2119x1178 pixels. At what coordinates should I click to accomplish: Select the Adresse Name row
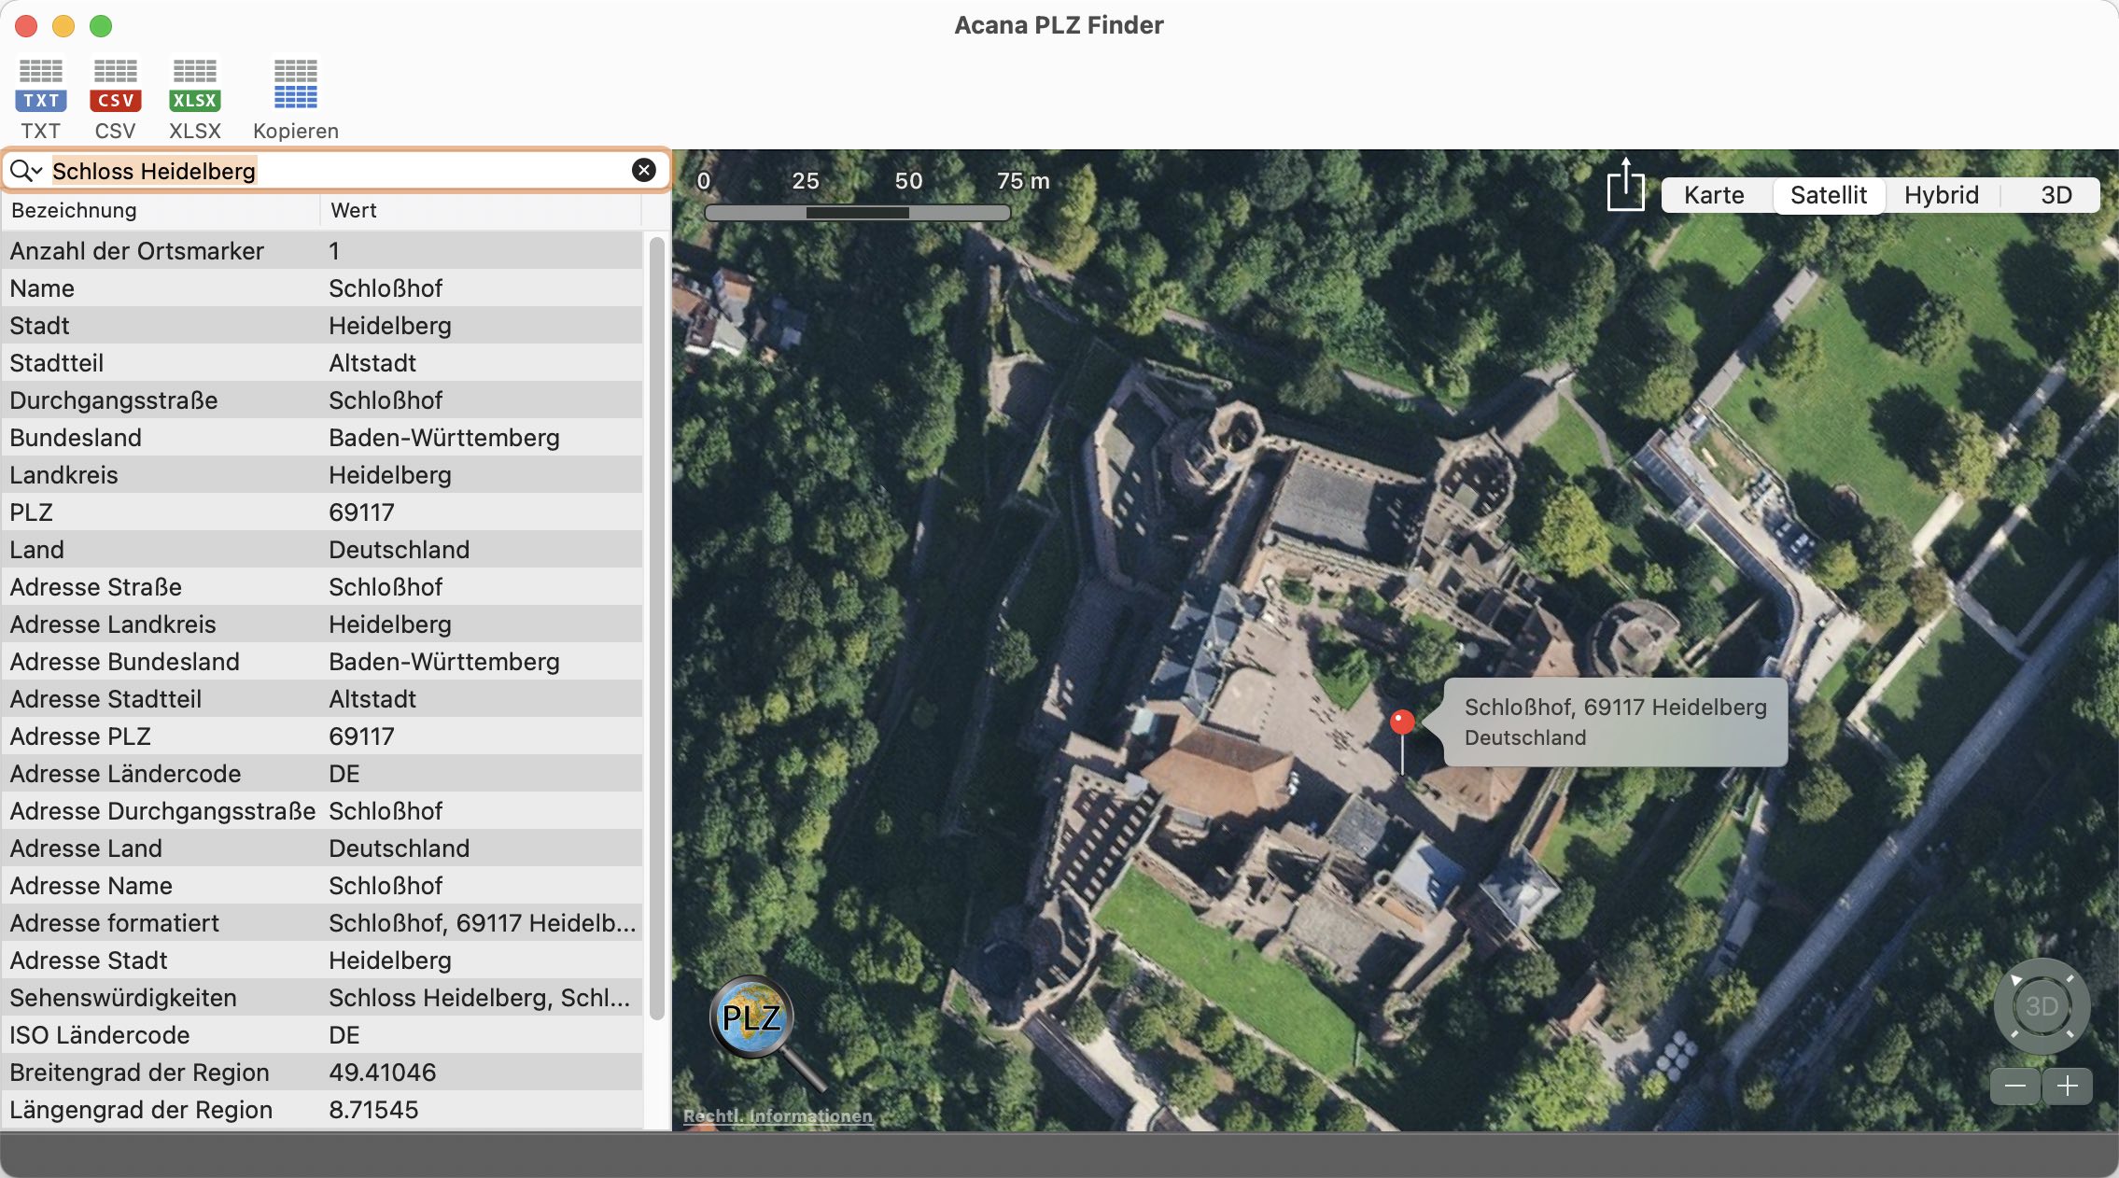322,885
